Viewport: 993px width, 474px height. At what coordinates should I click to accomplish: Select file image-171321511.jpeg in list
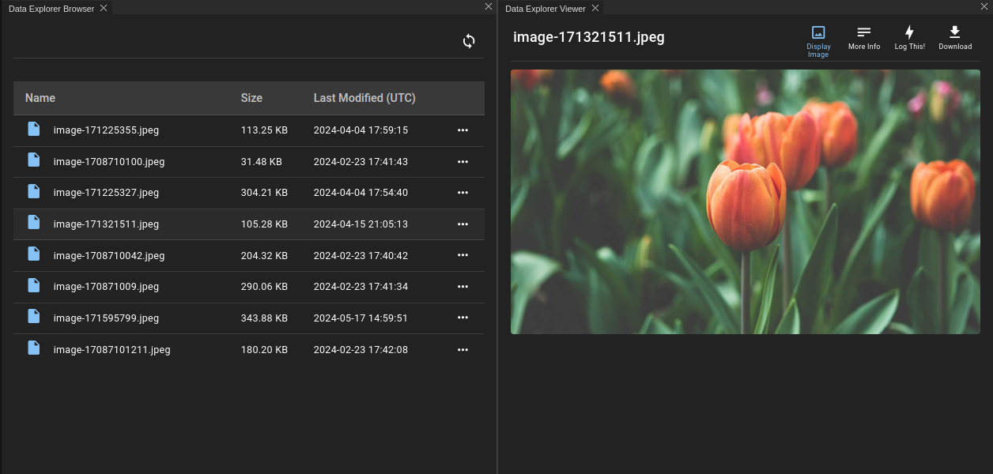(x=106, y=224)
